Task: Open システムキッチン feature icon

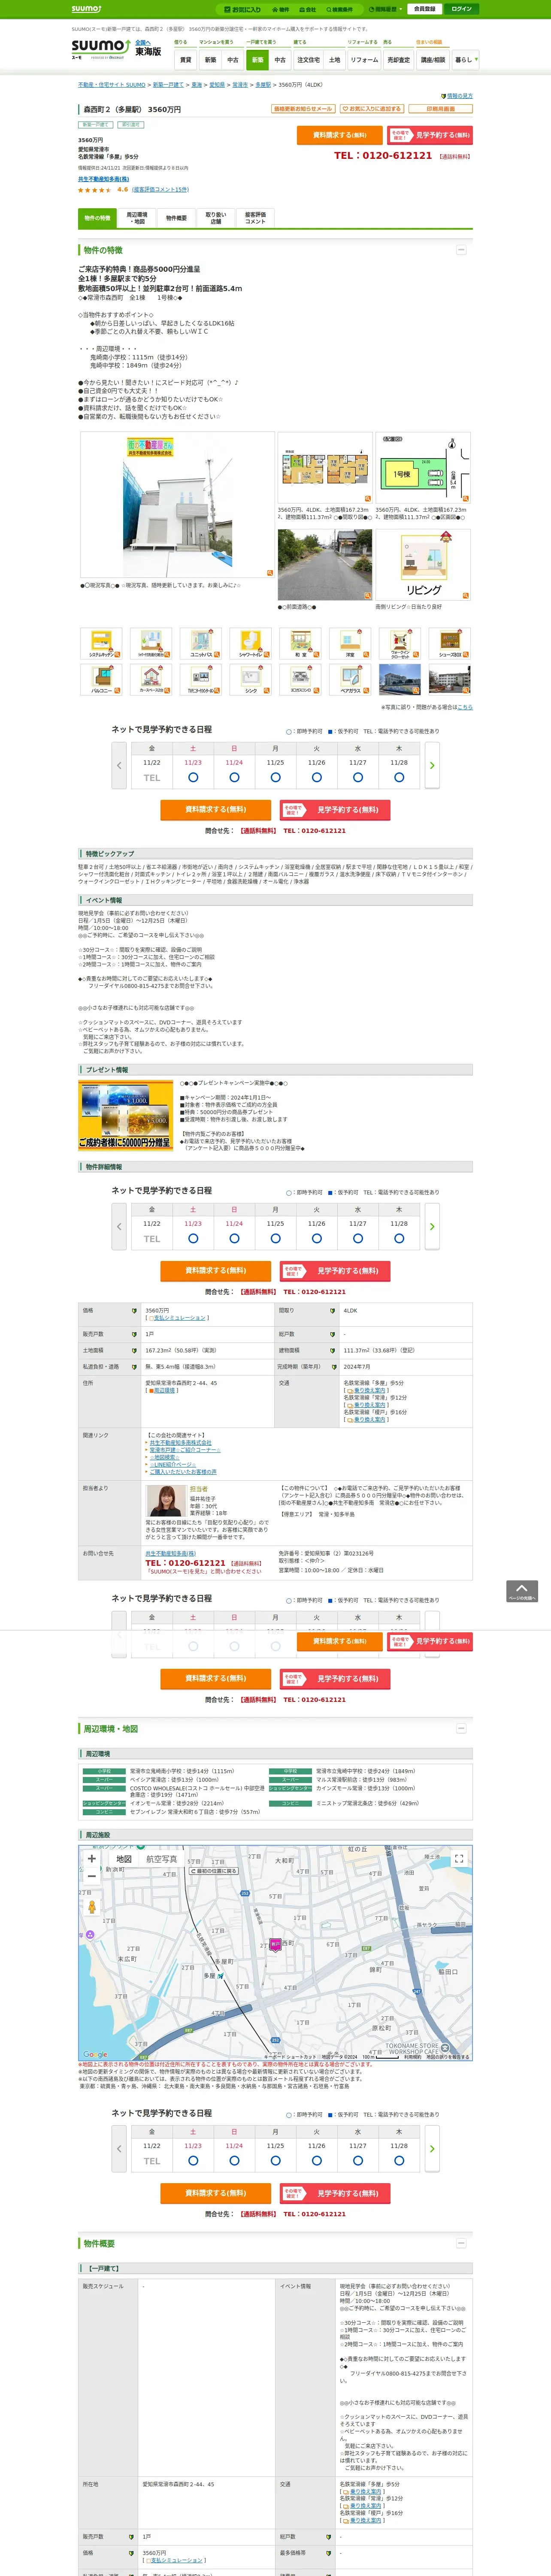Action: [101, 644]
